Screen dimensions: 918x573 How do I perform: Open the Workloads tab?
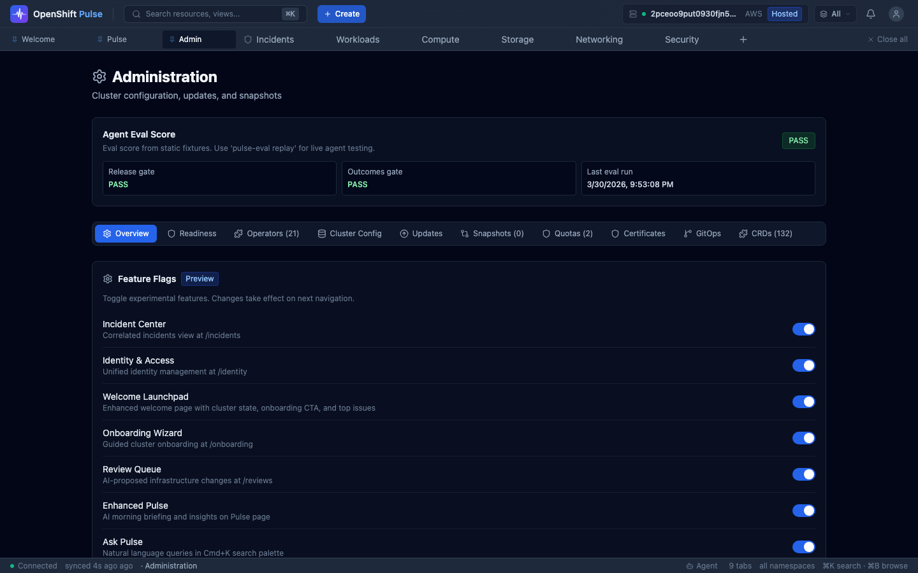point(358,39)
